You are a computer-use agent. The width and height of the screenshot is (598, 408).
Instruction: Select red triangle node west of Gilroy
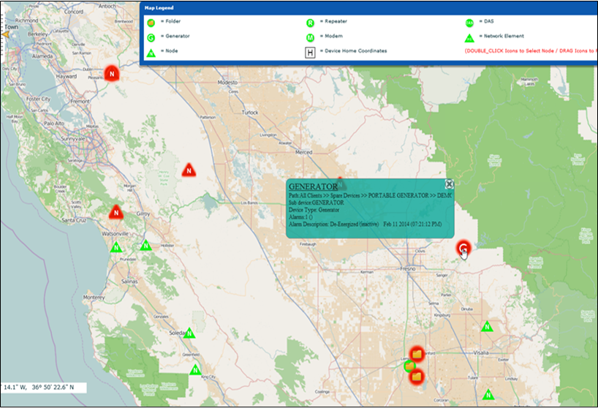click(116, 213)
